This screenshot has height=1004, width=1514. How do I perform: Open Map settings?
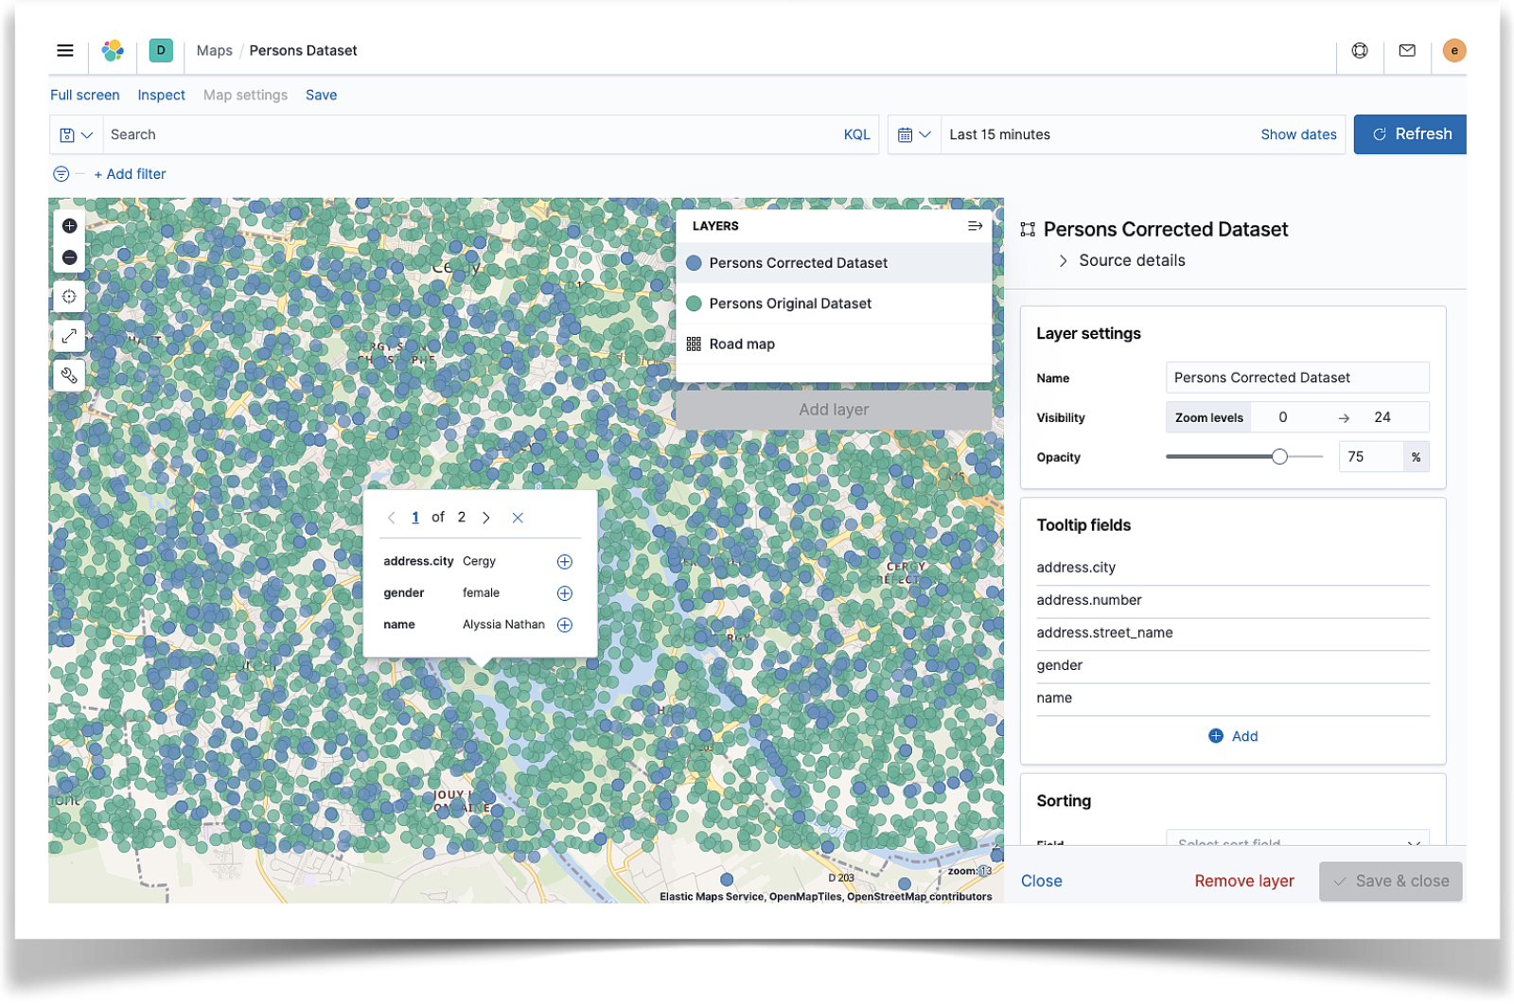[x=244, y=95]
